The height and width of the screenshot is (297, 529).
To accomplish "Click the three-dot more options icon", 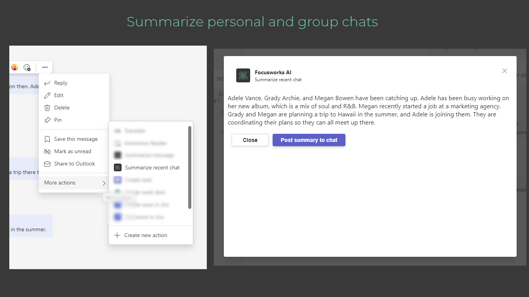I will [x=45, y=67].
